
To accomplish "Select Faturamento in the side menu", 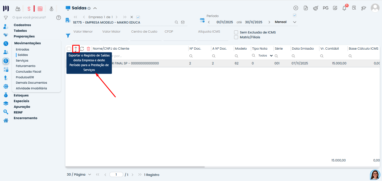I will [x=26, y=66].
